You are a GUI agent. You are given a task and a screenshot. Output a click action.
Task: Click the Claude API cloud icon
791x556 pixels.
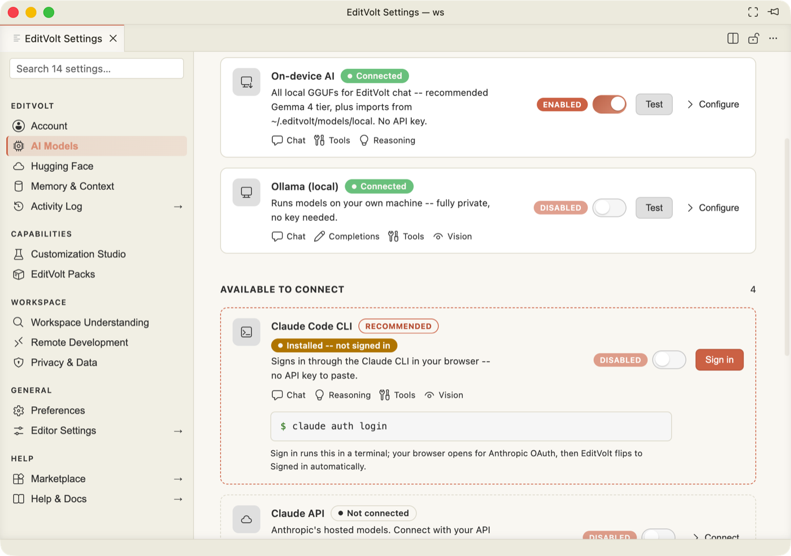(x=246, y=519)
